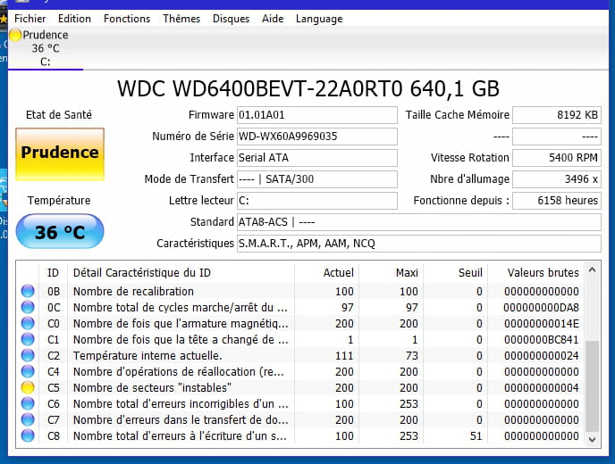
Task: Click the yellow Prudence health status button
Action: coord(60,154)
